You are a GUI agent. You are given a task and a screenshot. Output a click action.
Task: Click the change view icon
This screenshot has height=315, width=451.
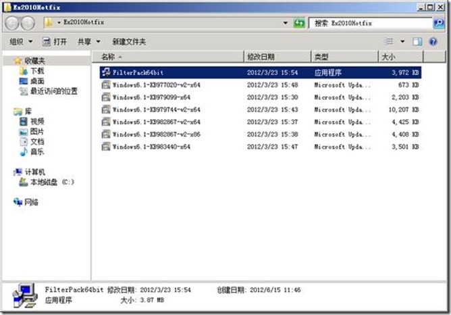[x=389, y=42]
